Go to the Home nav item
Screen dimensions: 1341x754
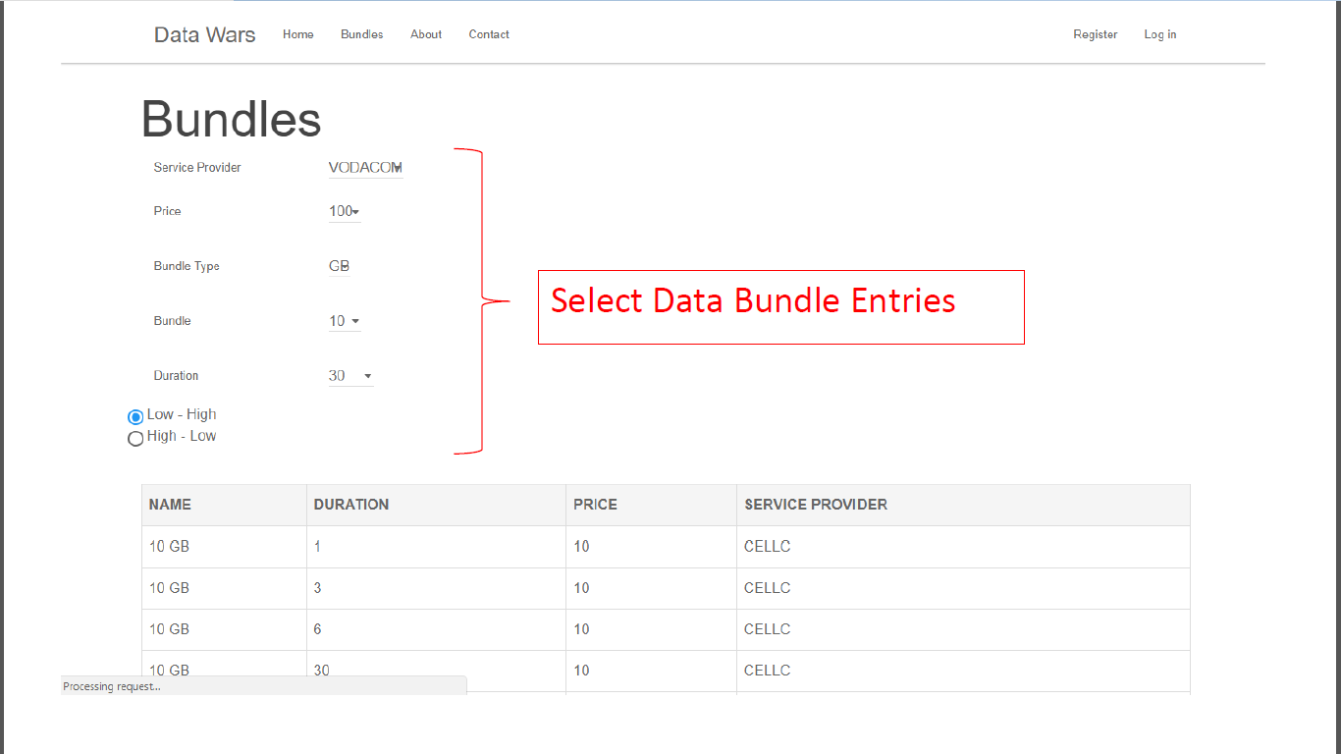coord(298,34)
